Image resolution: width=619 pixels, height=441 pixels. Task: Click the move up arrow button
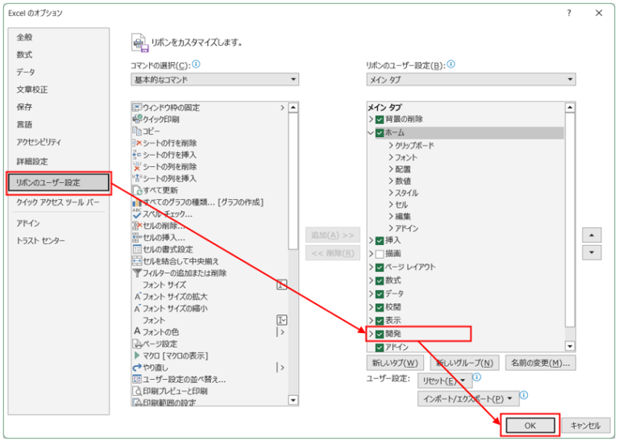pyautogui.click(x=593, y=235)
